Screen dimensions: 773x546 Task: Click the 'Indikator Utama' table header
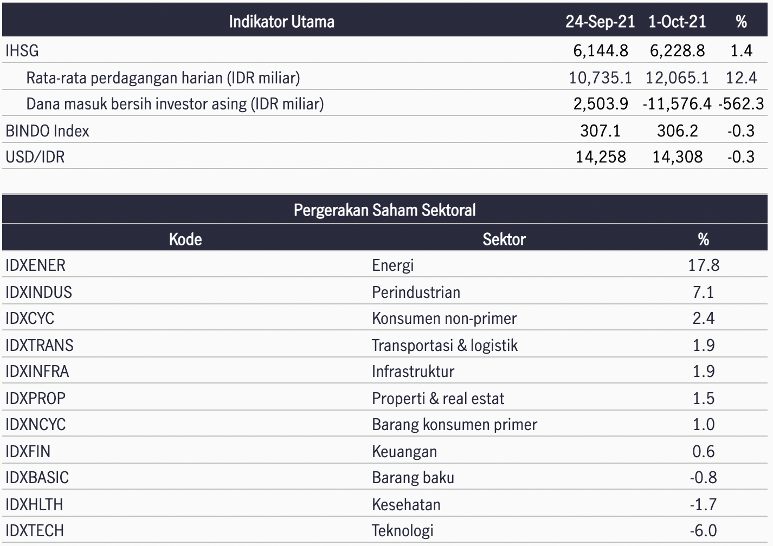281,22
